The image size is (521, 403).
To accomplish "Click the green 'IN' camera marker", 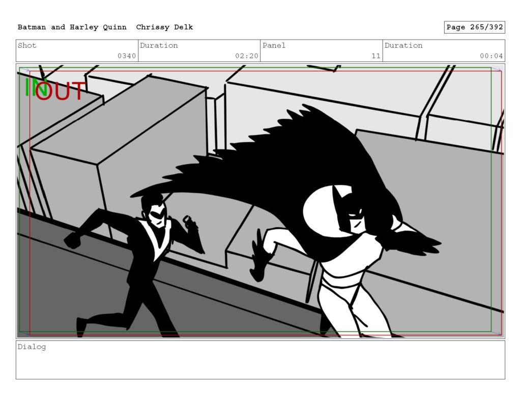I will click(x=35, y=87).
